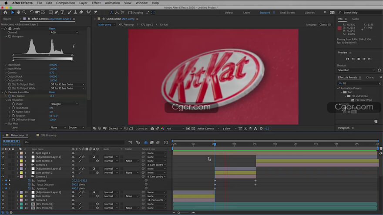
Task: Pick the Type tool in the toolbar
Action: pyautogui.click(x=63, y=13)
